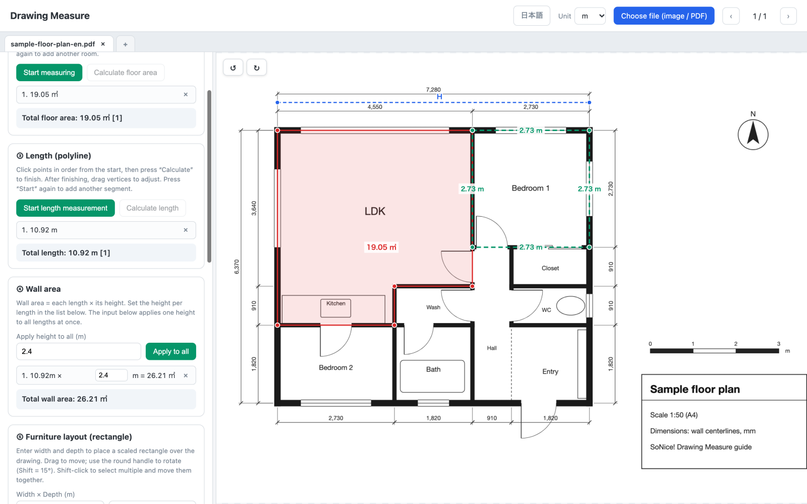Remove the 19.05 ㎡ area entry
This screenshot has height=504, width=807.
(x=186, y=94)
